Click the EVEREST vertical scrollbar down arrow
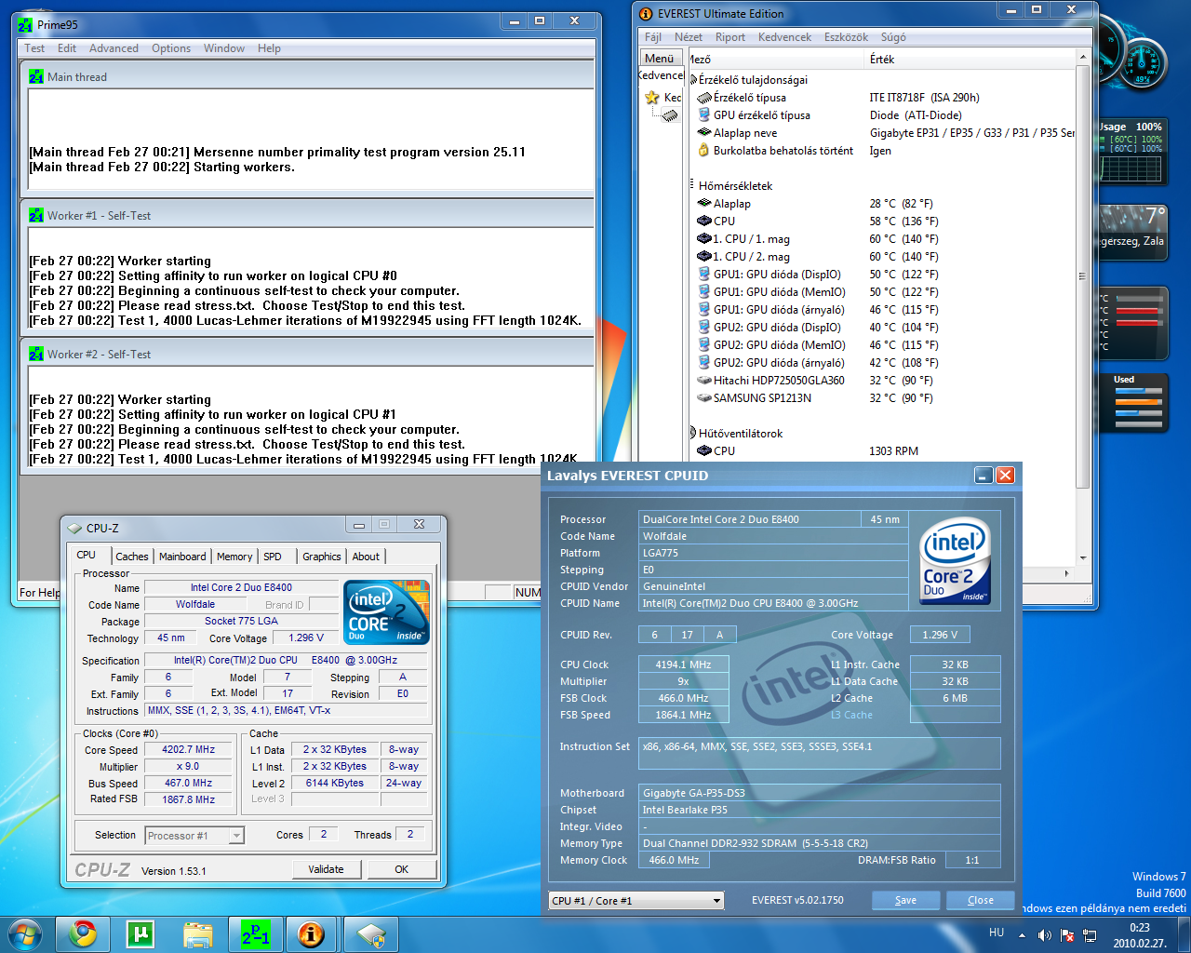Viewport: 1191px width, 953px height. [x=1082, y=559]
